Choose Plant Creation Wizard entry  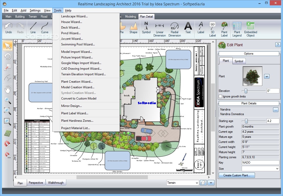click(x=77, y=81)
